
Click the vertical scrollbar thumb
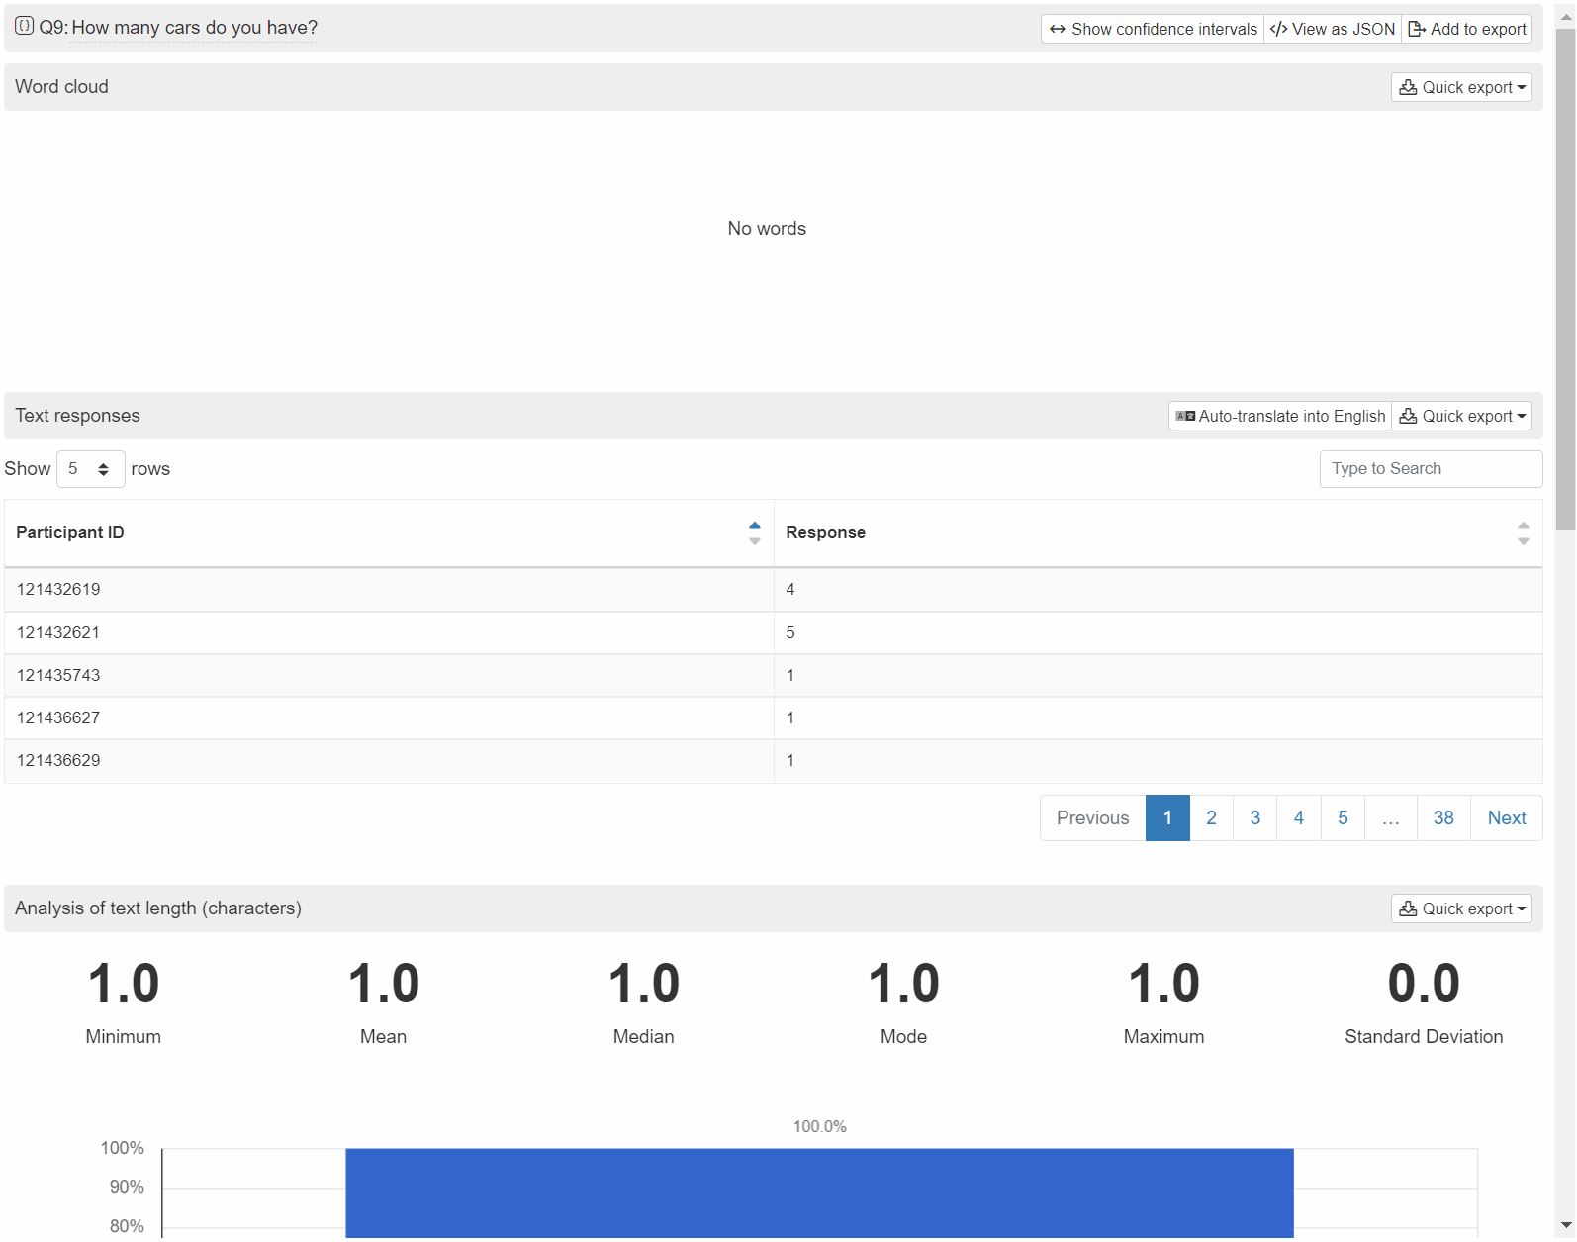[x=1565, y=279]
